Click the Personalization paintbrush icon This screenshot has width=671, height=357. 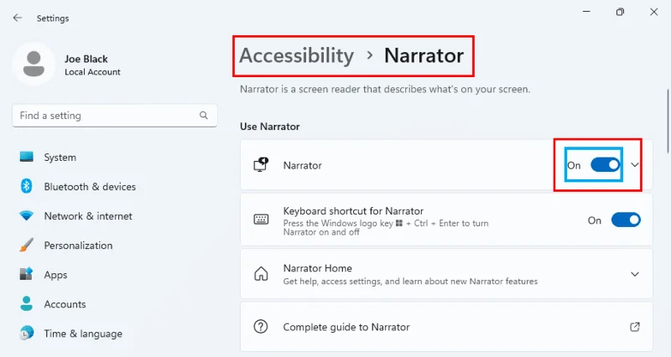[27, 246]
